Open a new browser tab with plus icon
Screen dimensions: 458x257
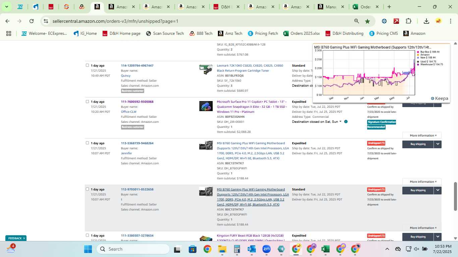point(389,7)
